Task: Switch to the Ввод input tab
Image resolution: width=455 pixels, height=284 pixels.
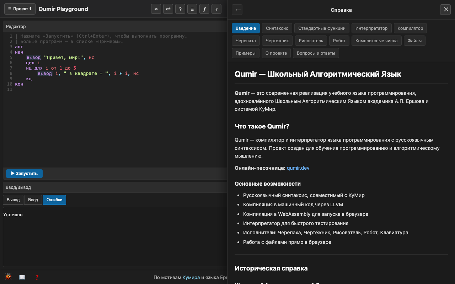Action: click(x=33, y=200)
